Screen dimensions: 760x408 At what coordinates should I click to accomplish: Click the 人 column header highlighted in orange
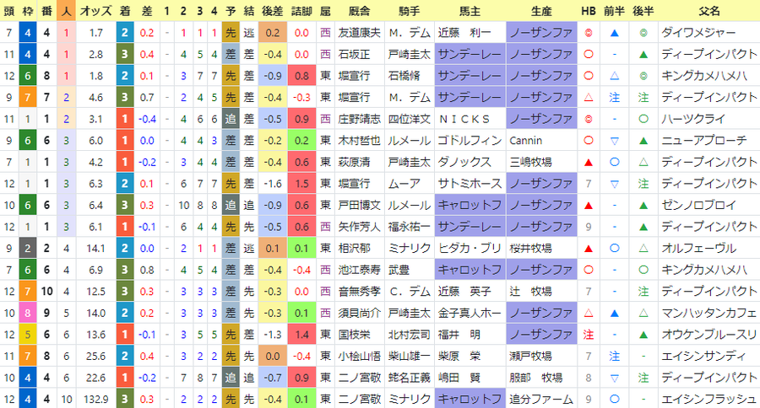(67, 11)
